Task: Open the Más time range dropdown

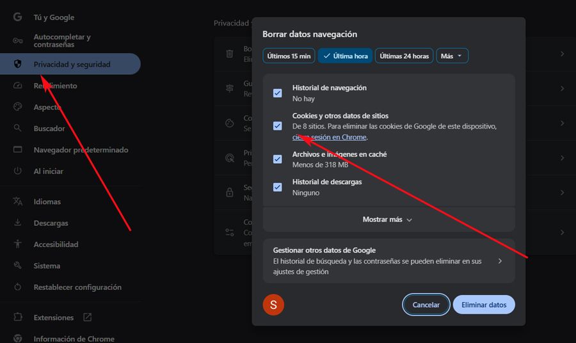Action: pos(452,56)
